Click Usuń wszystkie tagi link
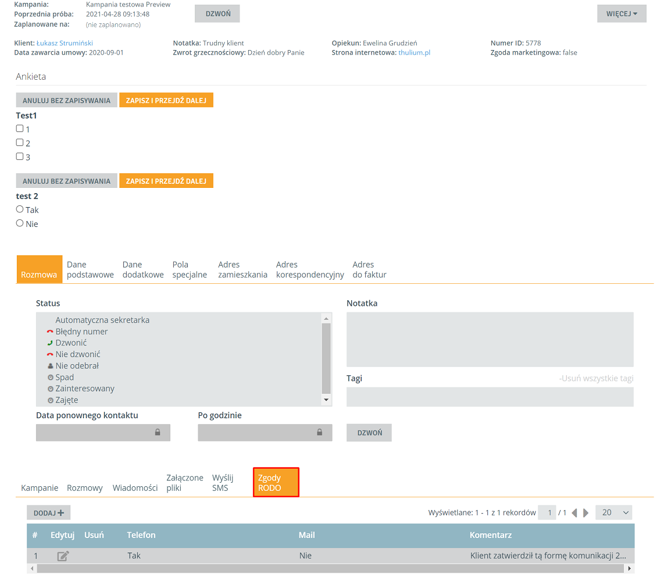The image size is (664, 577). coord(596,378)
